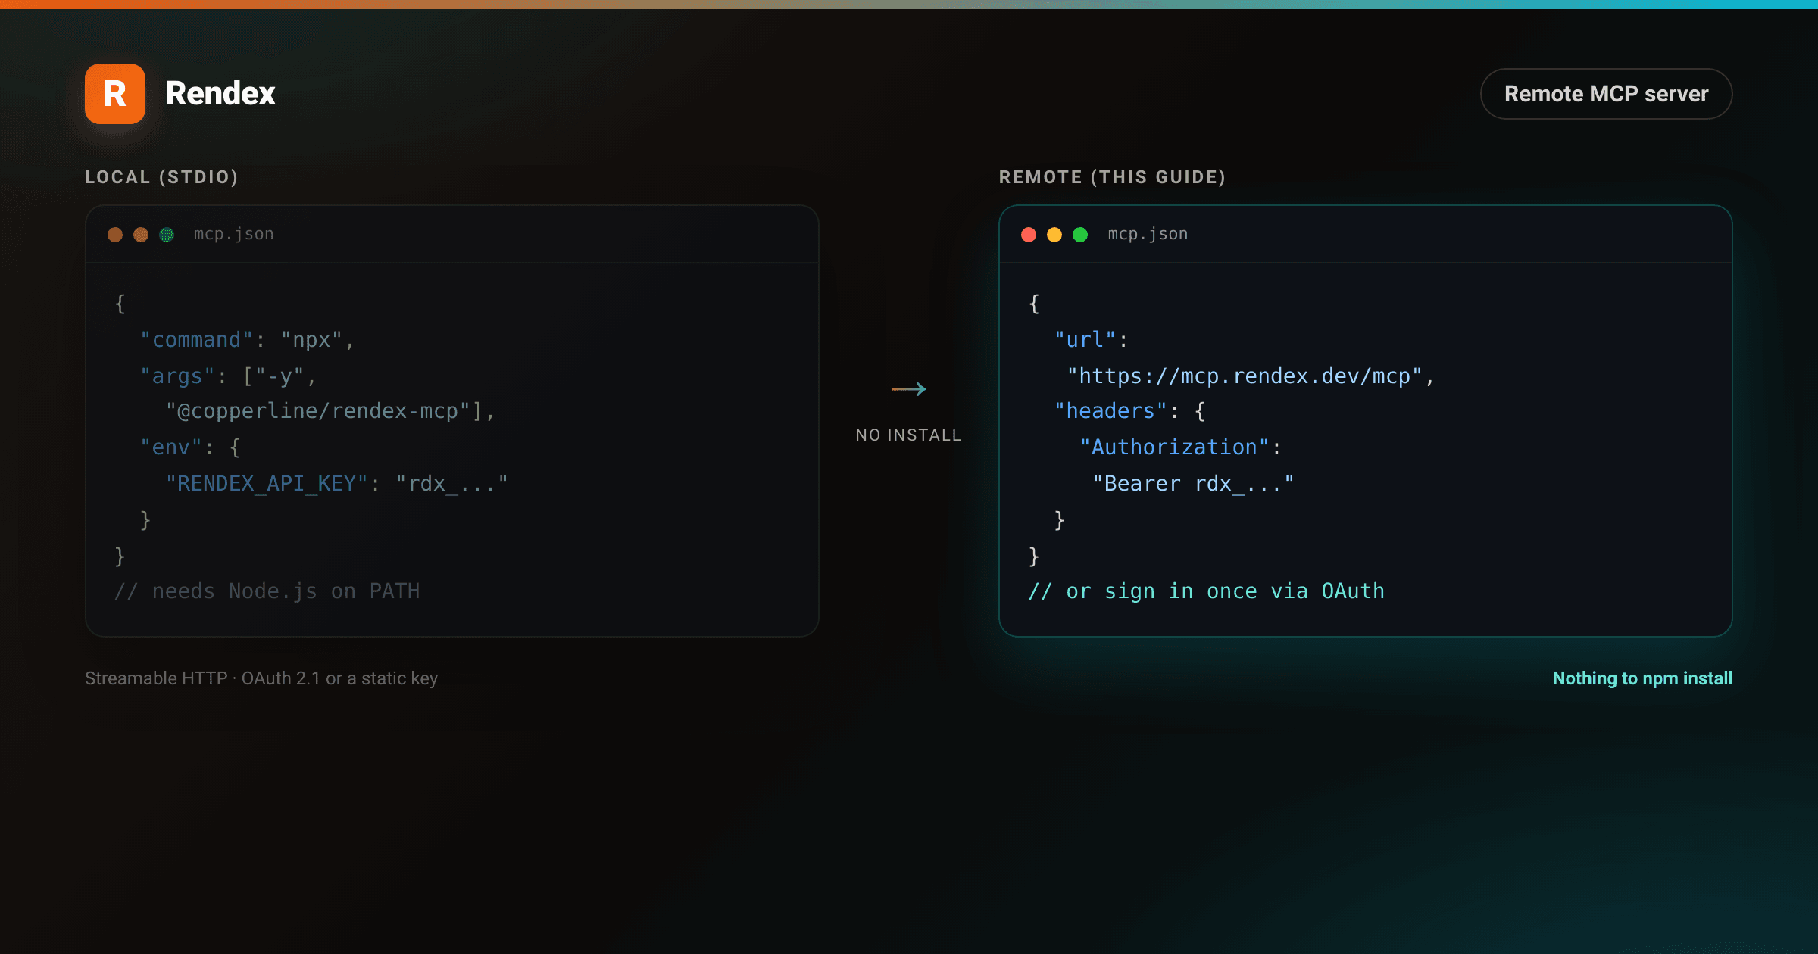
Task: Click the "args": ["-y", line
Action: (x=228, y=376)
